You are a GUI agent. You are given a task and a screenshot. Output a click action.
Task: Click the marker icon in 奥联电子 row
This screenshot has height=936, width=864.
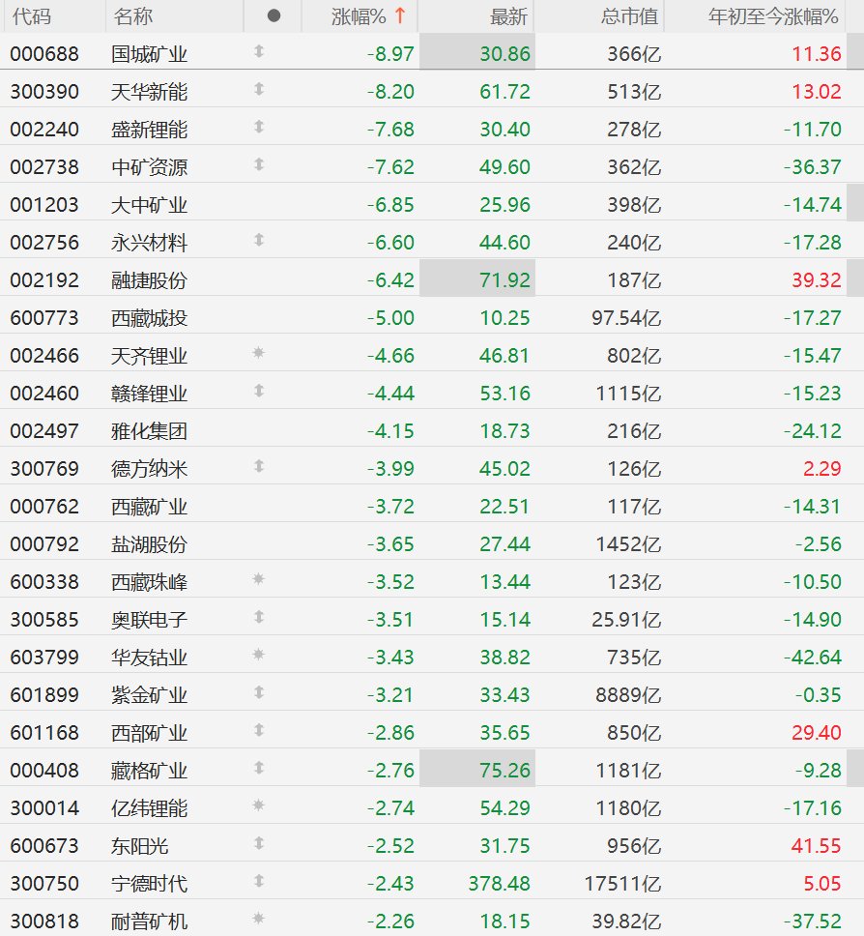tap(259, 617)
